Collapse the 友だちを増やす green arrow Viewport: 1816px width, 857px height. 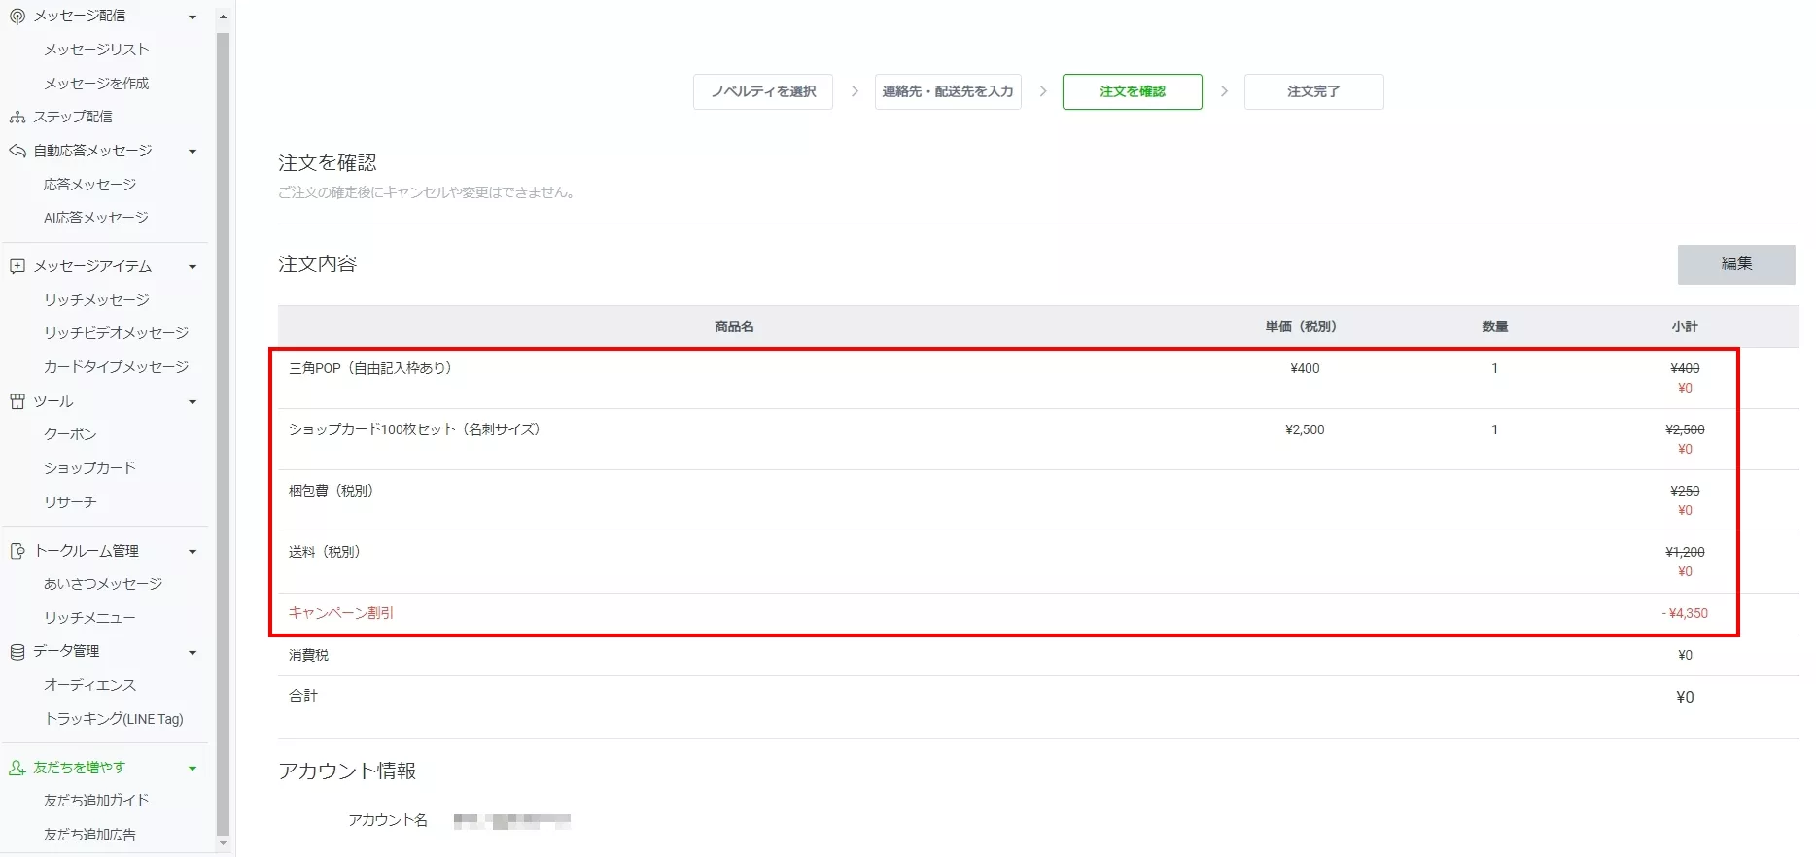[x=192, y=769]
